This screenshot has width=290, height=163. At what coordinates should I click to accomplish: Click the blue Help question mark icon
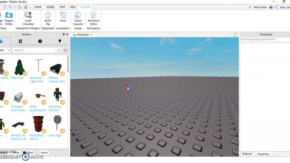(x=271, y=7)
